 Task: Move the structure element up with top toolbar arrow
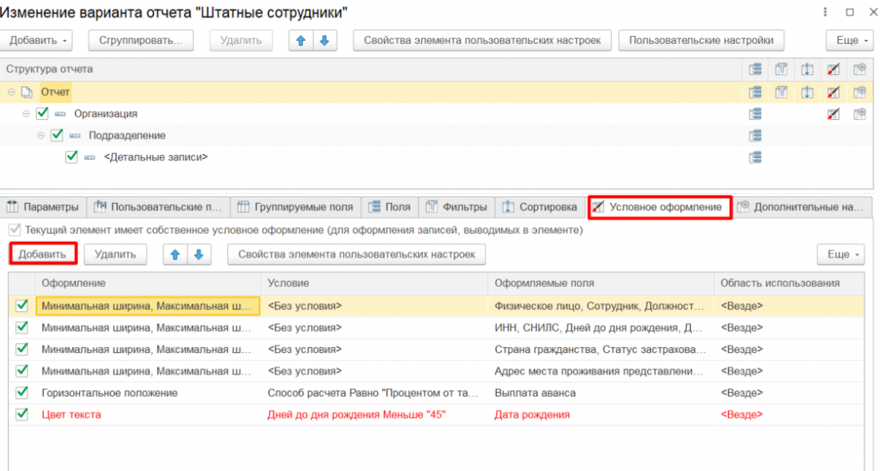[x=301, y=41]
